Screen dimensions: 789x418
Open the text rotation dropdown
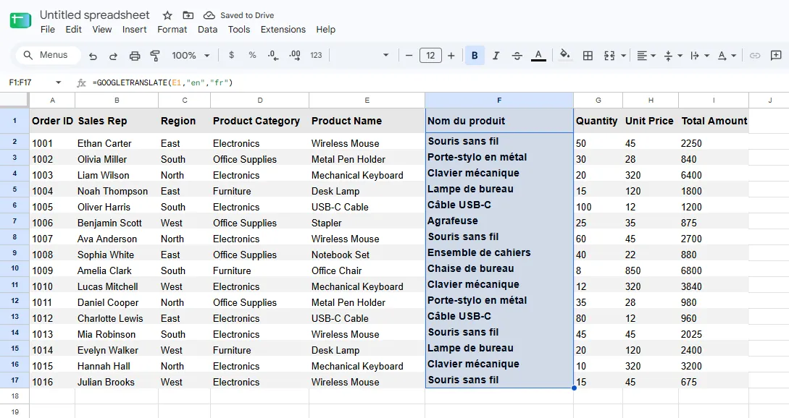click(727, 55)
